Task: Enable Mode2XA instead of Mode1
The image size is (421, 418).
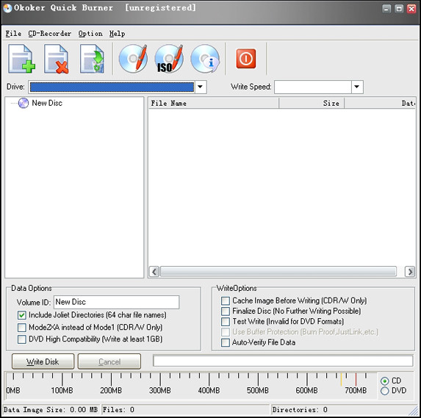Action: pyautogui.click(x=22, y=327)
